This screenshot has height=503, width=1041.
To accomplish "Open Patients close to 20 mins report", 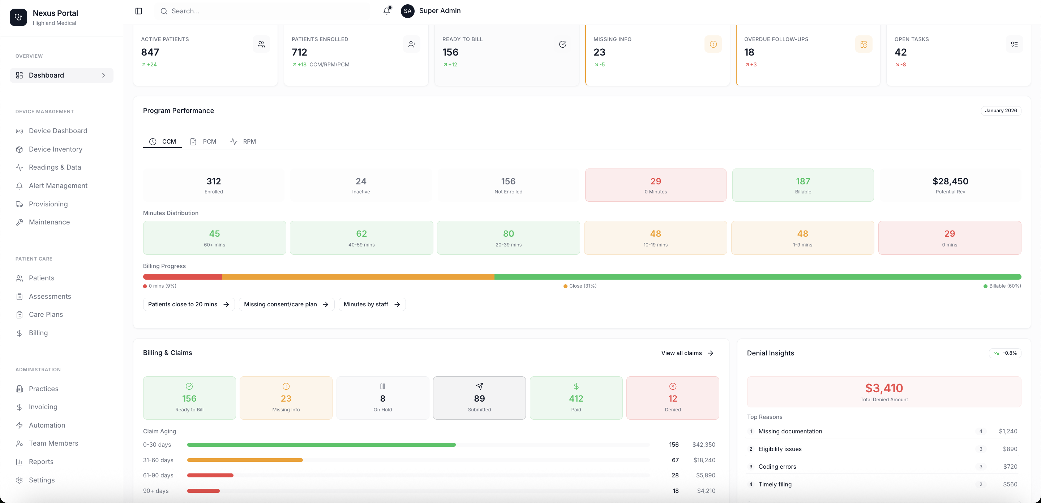I will (x=188, y=304).
